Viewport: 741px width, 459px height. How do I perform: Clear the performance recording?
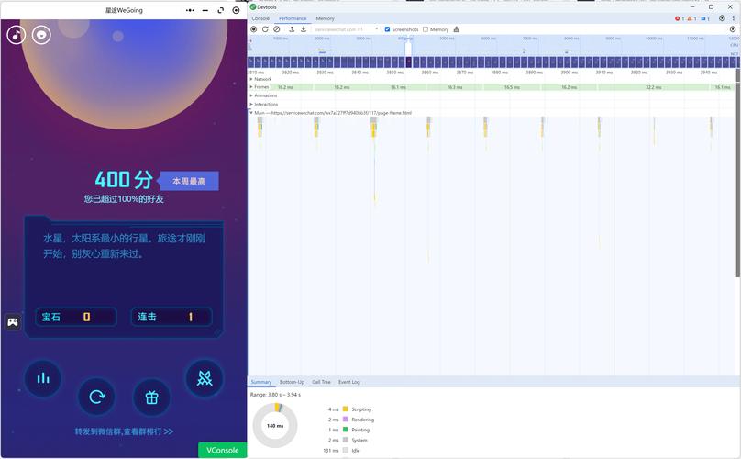tap(276, 29)
